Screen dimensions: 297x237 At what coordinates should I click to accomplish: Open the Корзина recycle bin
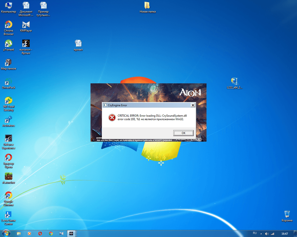pos(287,214)
